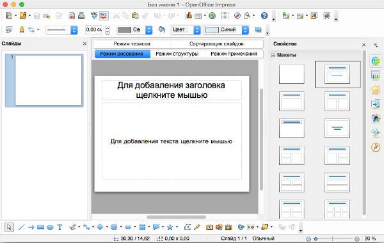Viewport: 384px width, 243px height.
Task: Click text placeholder 'Для добавления текста'
Action: tap(172, 141)
